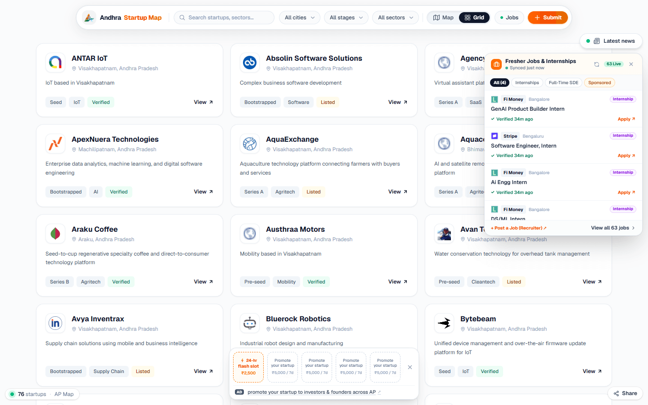This screenshot has height=405, width=648.
Task: Refresh the Fresher Jobs panel sync icon
Action: 597,64
